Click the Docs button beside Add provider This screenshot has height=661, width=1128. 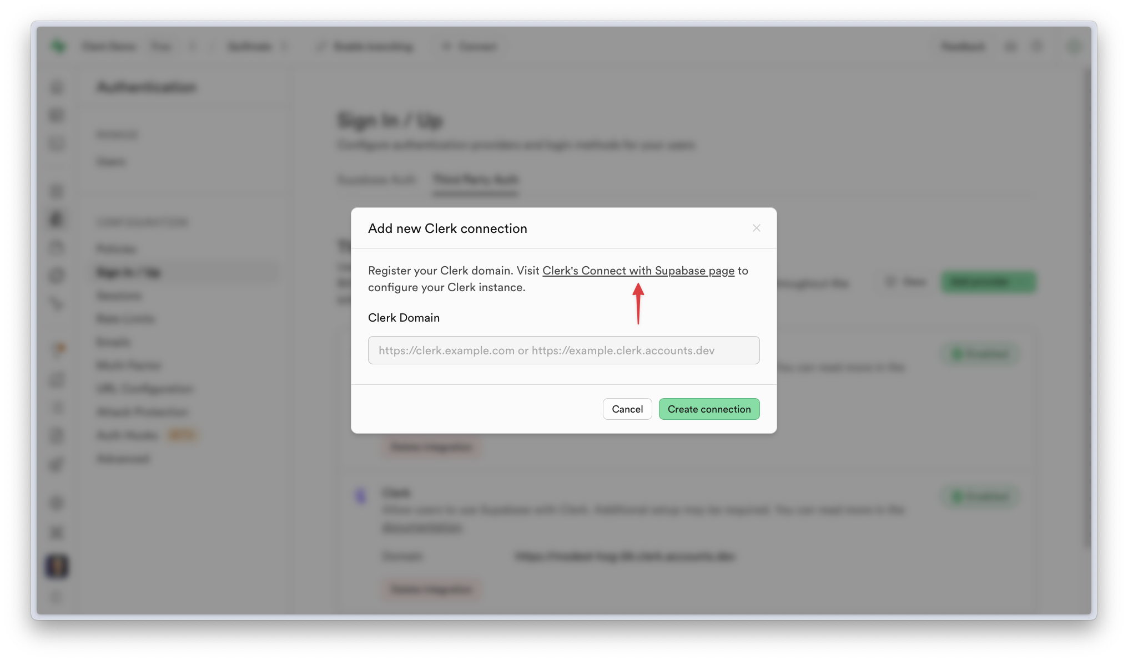[x=907, y=282]
